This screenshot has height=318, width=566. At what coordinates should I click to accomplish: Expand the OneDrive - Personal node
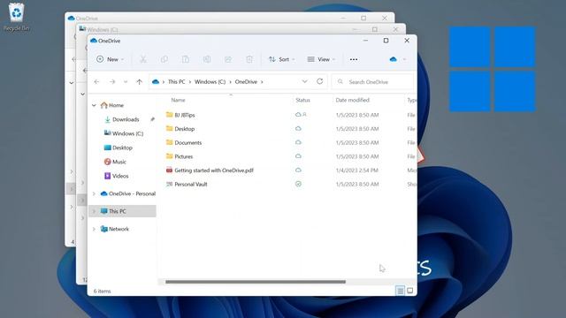(94, 193)
